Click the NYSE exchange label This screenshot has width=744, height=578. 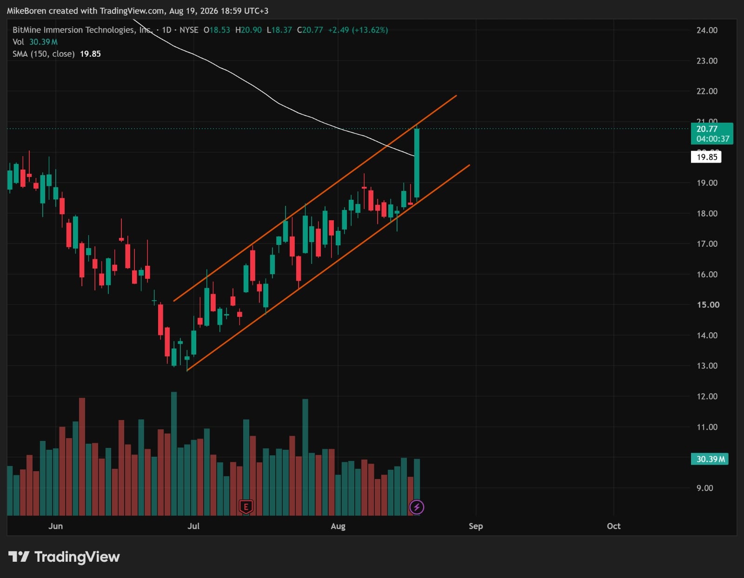[x=189, y=30]
